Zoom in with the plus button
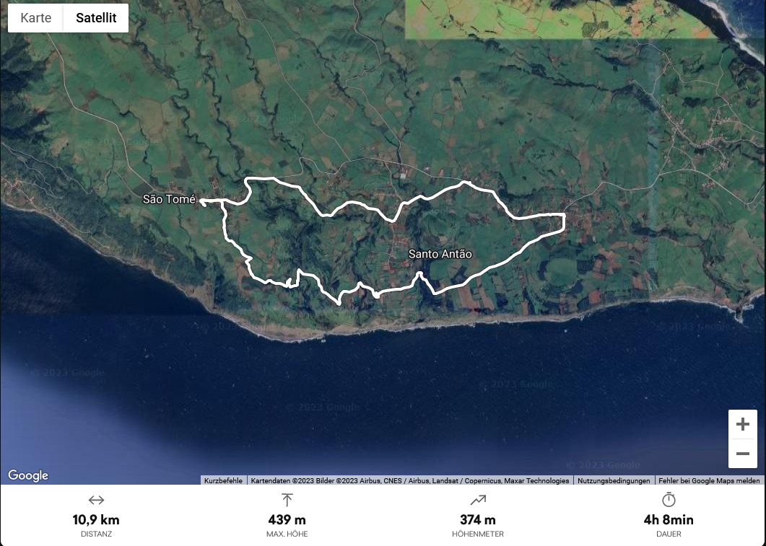Viewport: 766px width, 546px height. [743, 424]
